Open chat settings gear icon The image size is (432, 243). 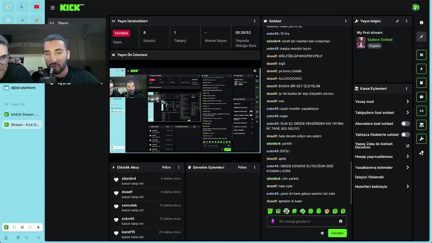coord(322,233)
